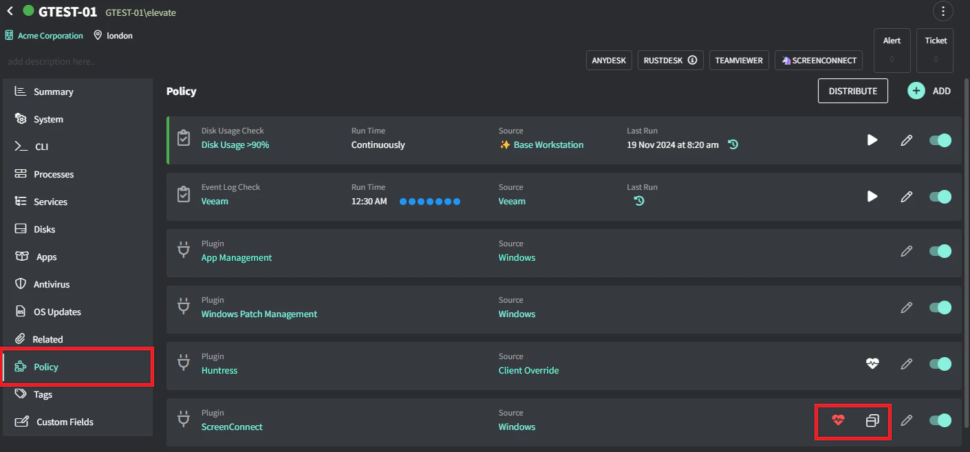Open Disk Usage last run history icon
The image size is (970, 452).
coord(733,144)
